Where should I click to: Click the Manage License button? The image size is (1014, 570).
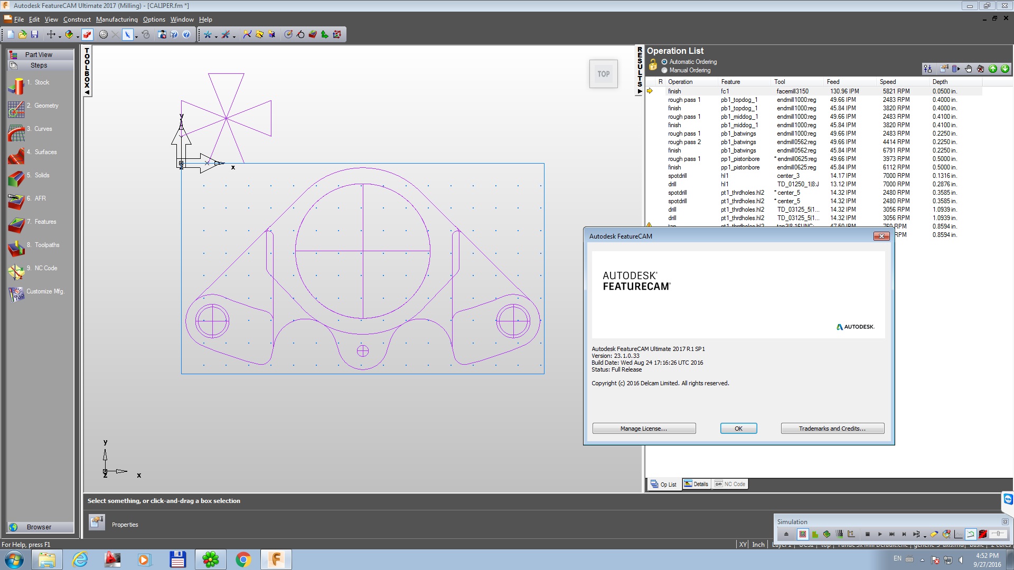tap(644, 429)
